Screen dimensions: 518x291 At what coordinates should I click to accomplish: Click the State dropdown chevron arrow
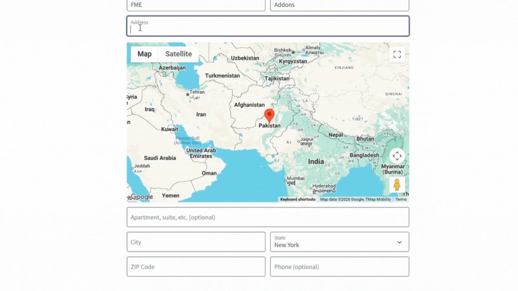click(x=399, y=242)
